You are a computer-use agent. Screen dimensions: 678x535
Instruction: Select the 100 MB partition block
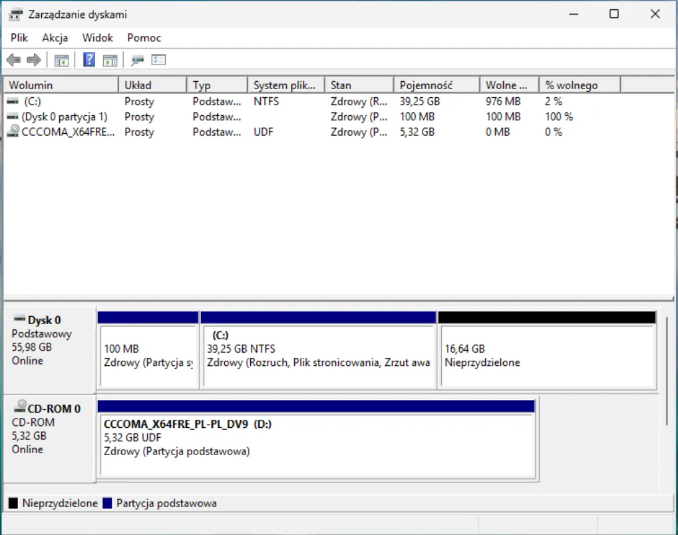[148, 356]
